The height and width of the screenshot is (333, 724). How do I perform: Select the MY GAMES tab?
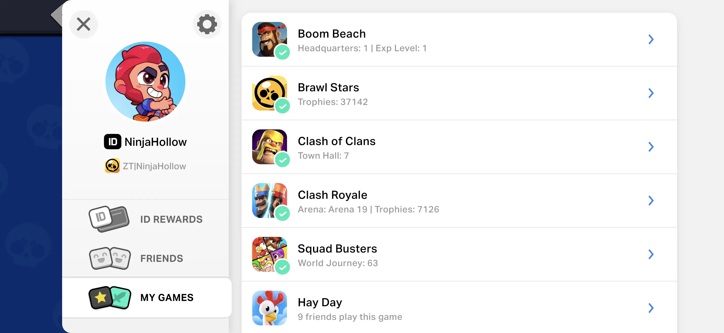[167, 298]
